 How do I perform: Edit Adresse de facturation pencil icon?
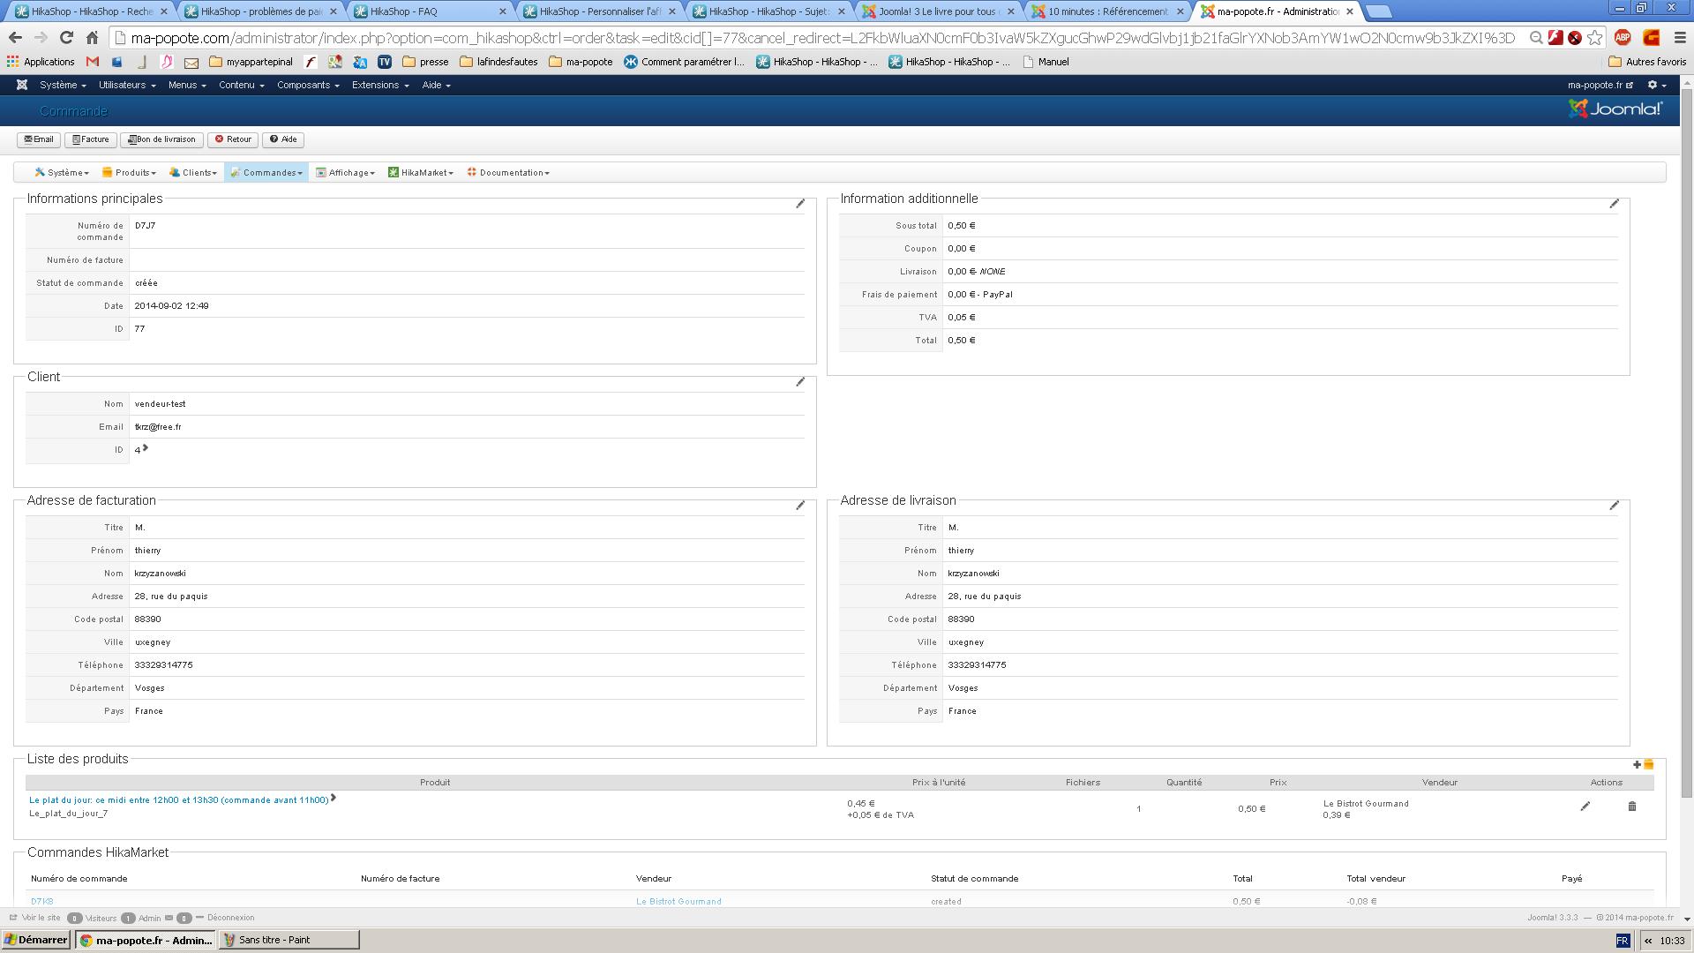(x=800, y=506)
